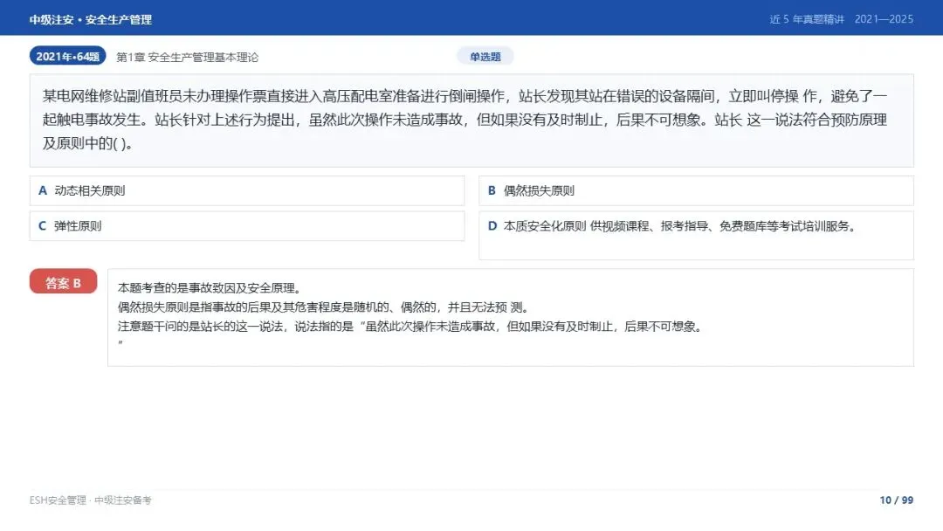Click the explanation line 本题考查的是事故致因及安全原理

click(210, 288)
